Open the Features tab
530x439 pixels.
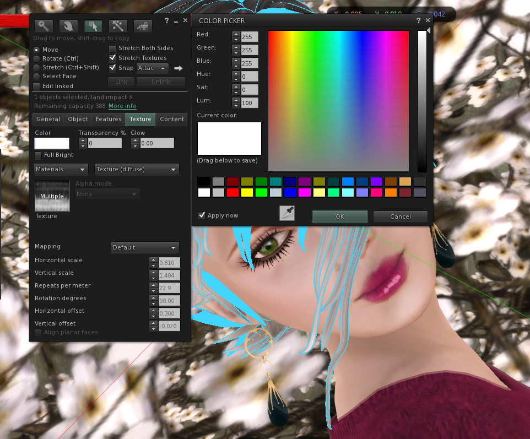(x=109, y=119)
